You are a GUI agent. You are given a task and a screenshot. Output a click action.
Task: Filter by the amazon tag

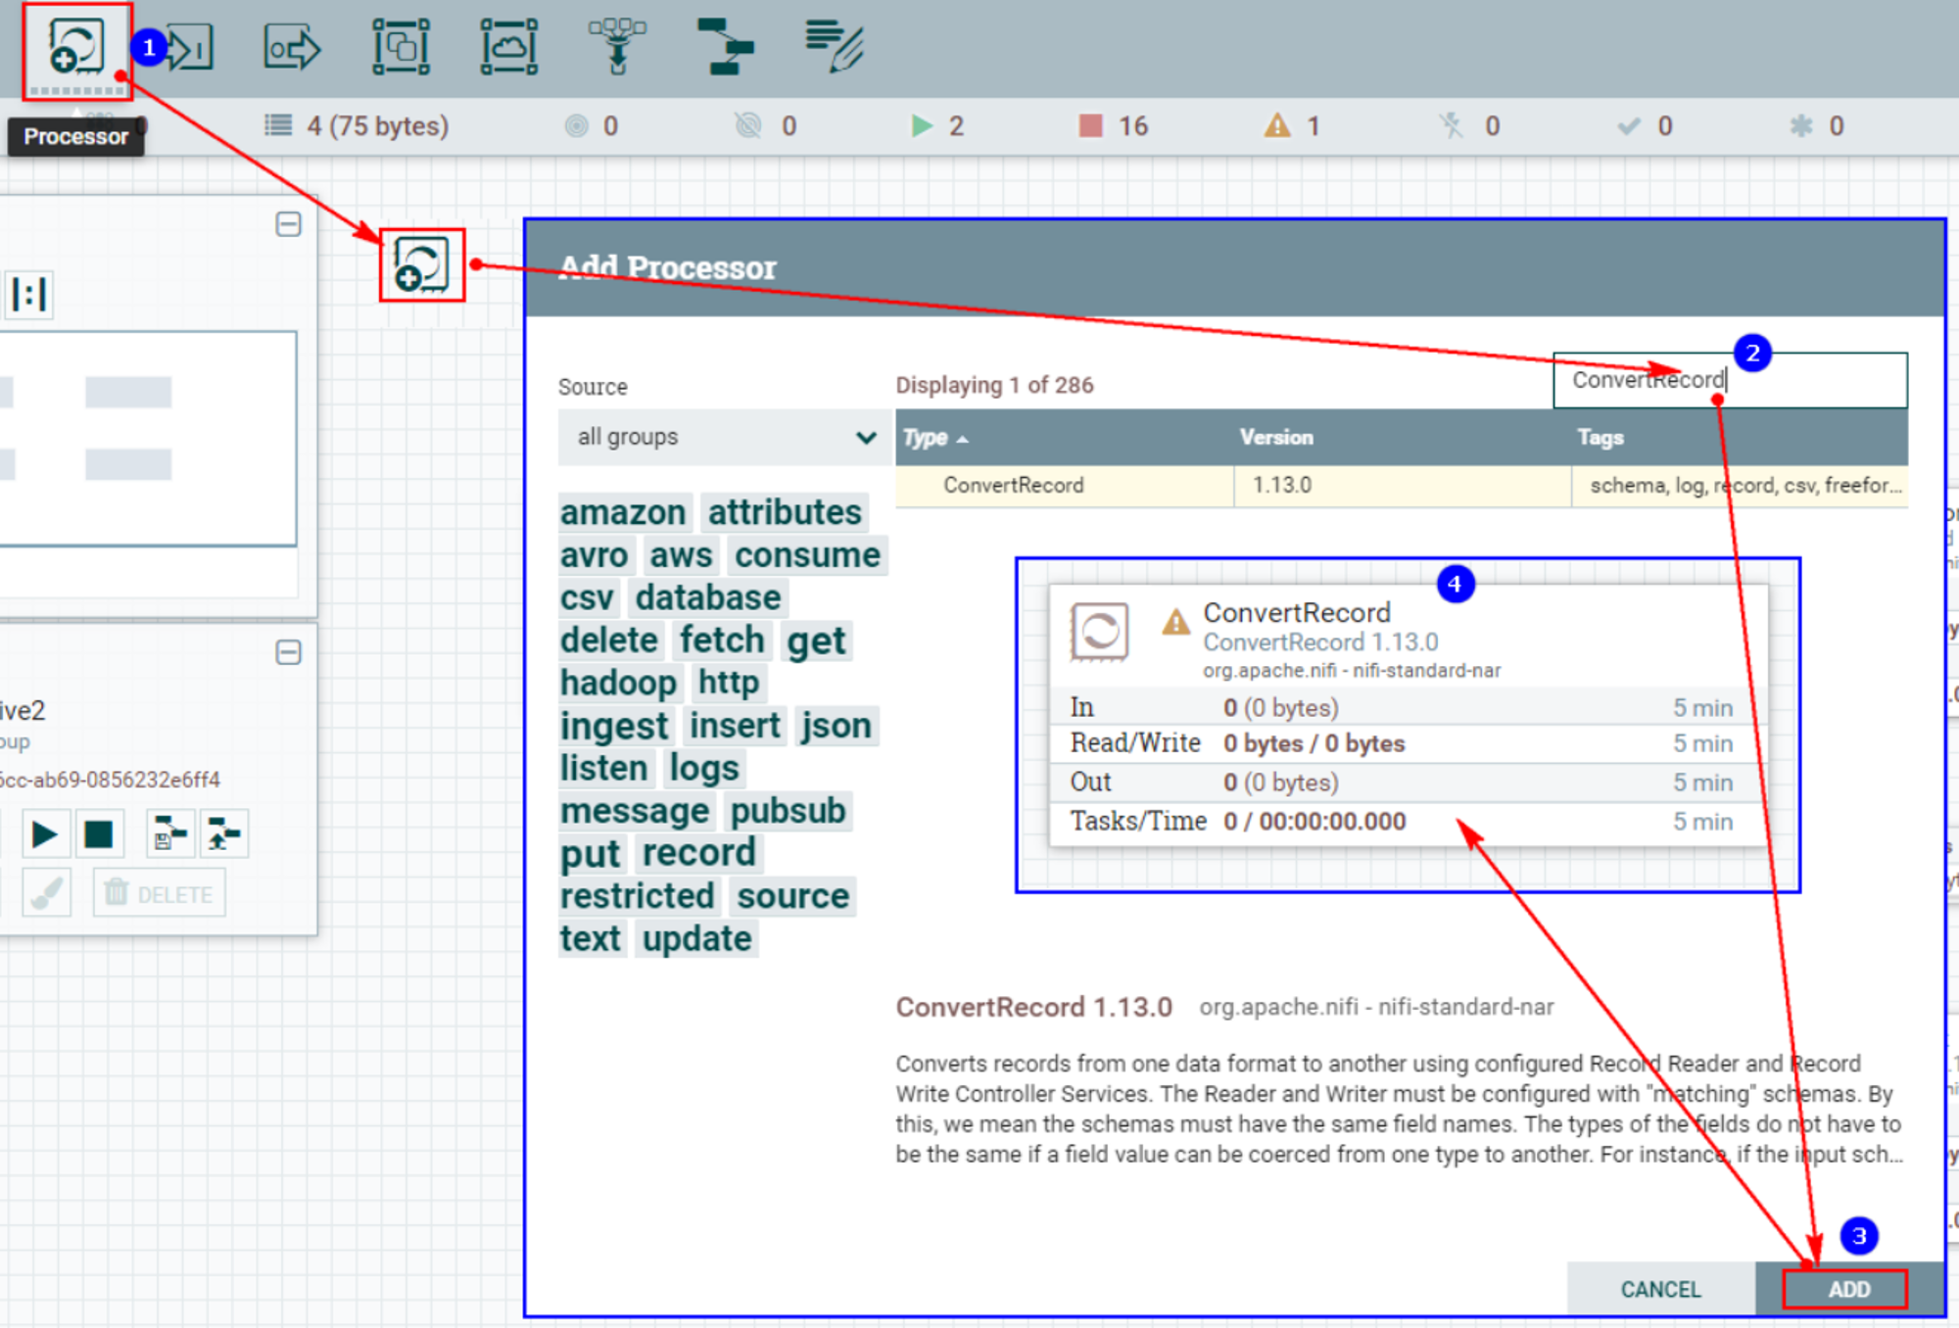point(623,512)
